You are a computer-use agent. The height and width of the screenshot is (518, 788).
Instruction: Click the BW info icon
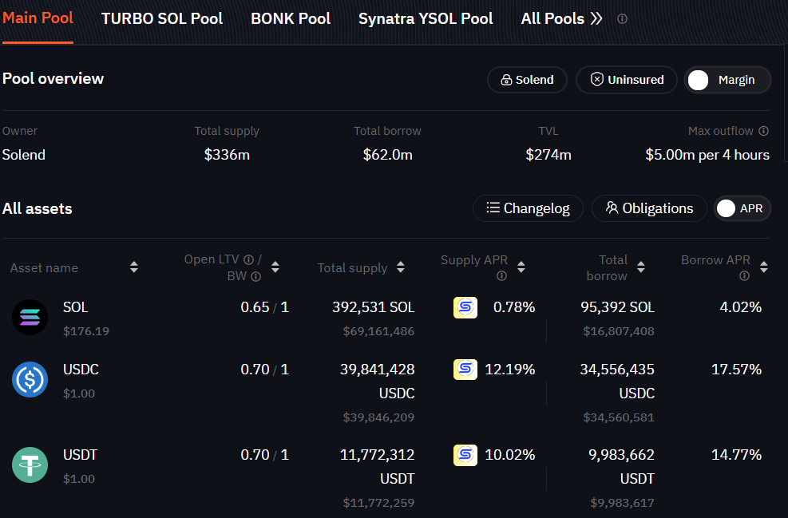pyautogui.click(x=255, y=276)
